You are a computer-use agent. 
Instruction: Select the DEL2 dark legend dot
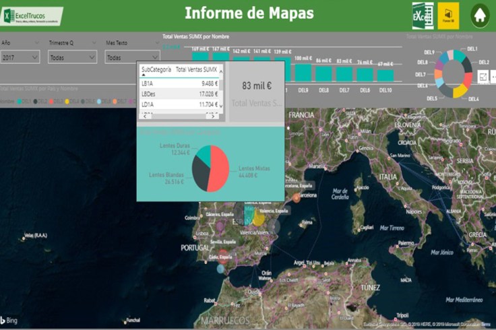(36, 102)
